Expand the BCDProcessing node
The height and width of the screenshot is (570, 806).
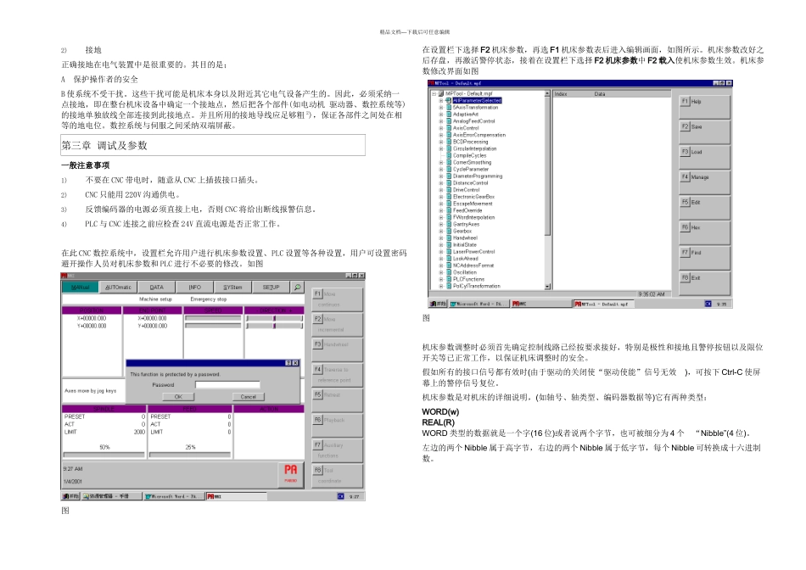(441, 142)
